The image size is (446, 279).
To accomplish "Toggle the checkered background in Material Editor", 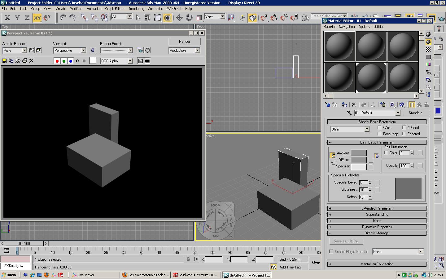I will pyautogui.click(x=428, y=50).
